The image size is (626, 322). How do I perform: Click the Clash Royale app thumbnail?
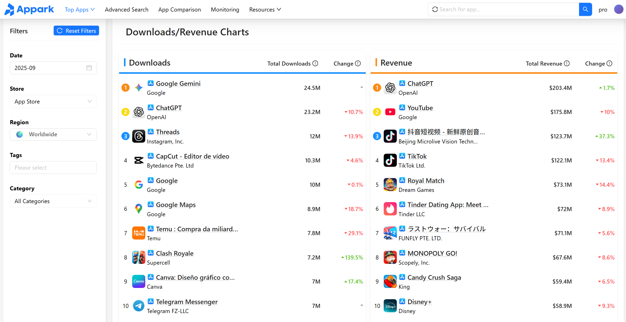(139, 257)
